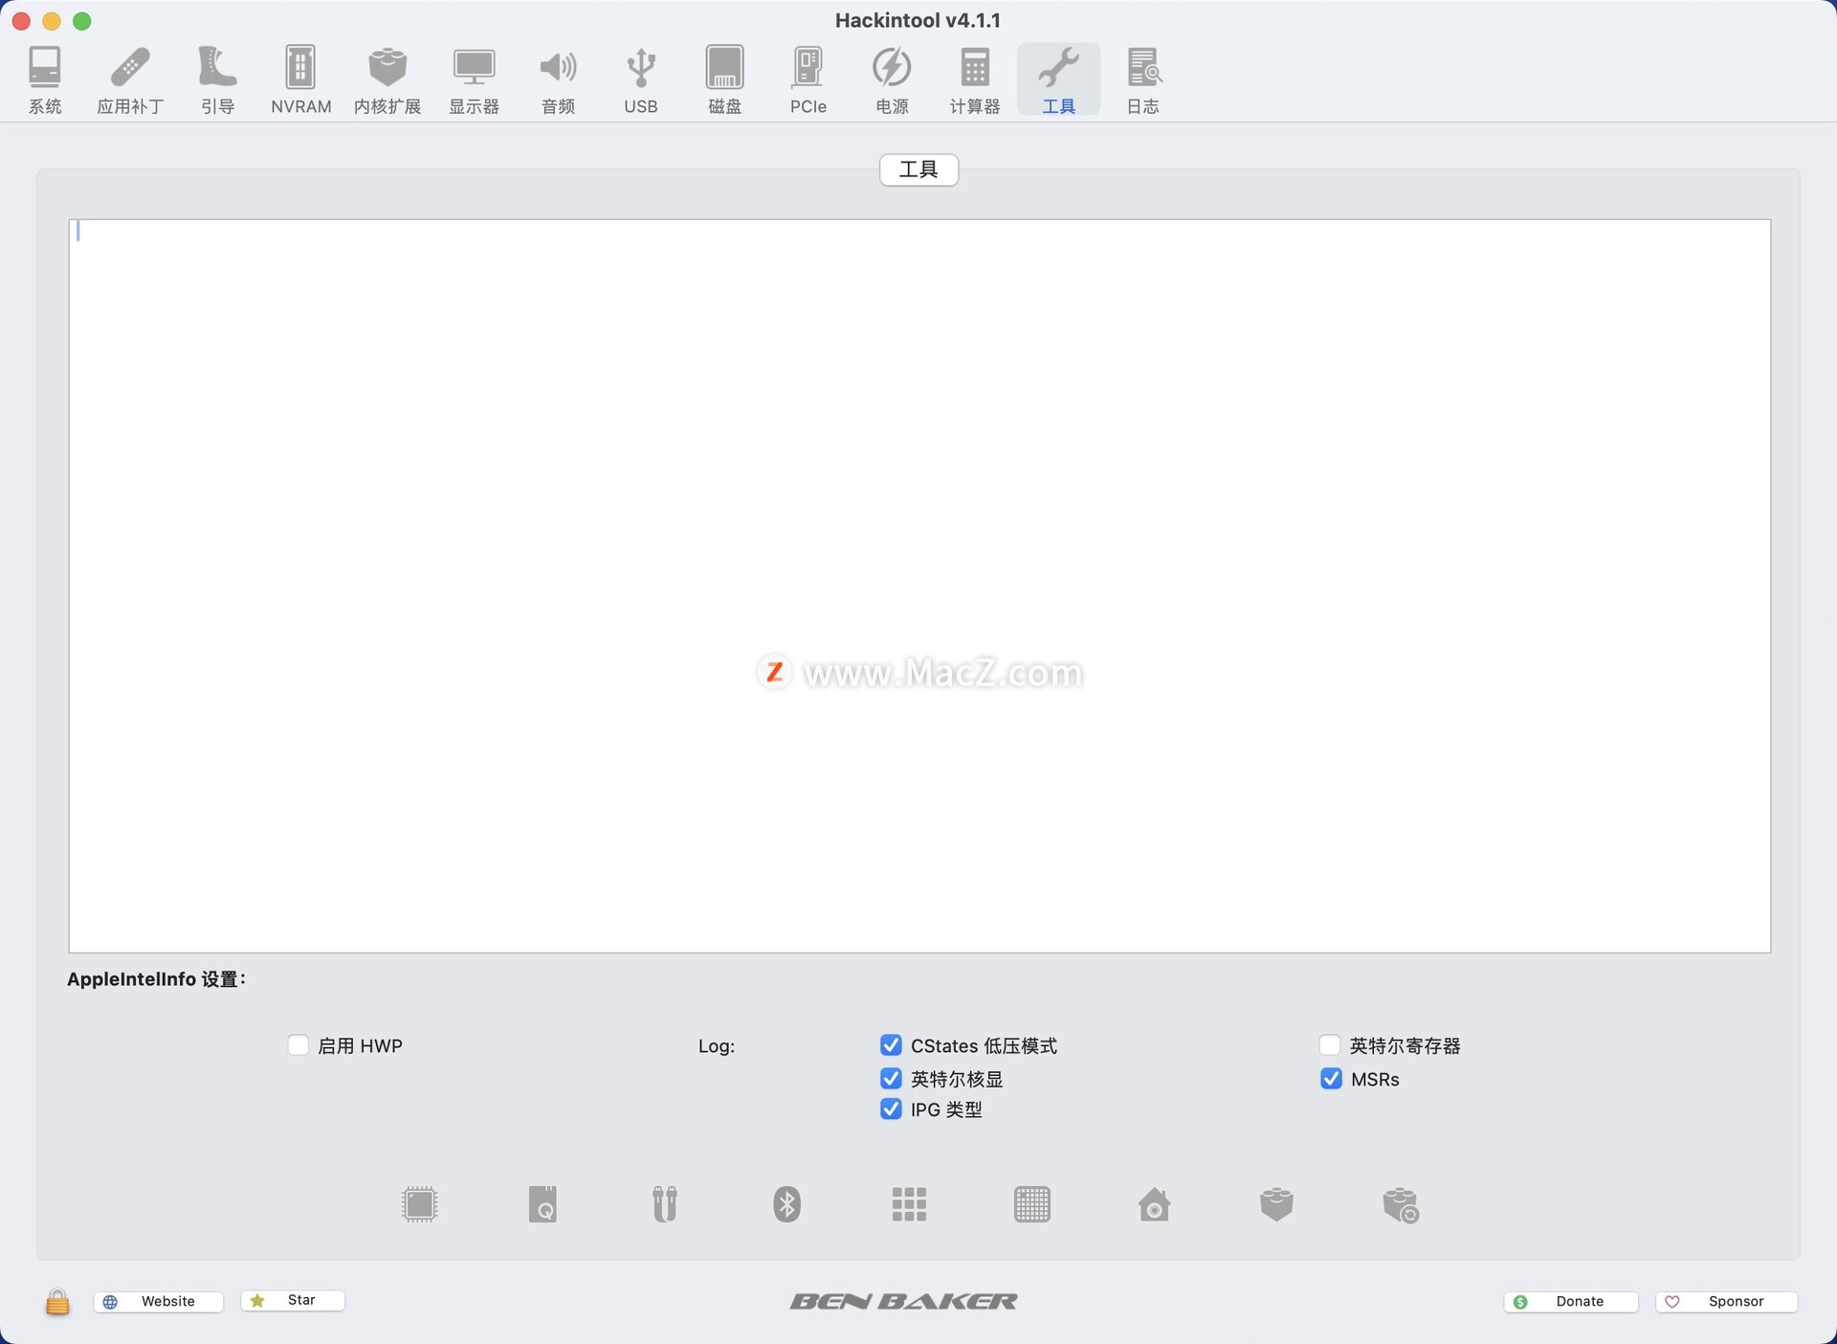Toggle the MSRs checkbox
This screenshot has height=1344, width=1837.
click(1331, 1079)
